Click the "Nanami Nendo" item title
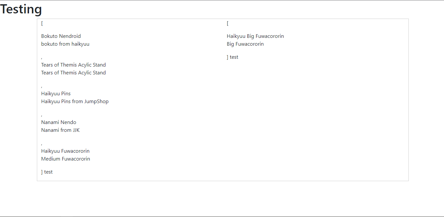Screen dimensions: 444x217 pyautogui.click(x=59, y=122)
